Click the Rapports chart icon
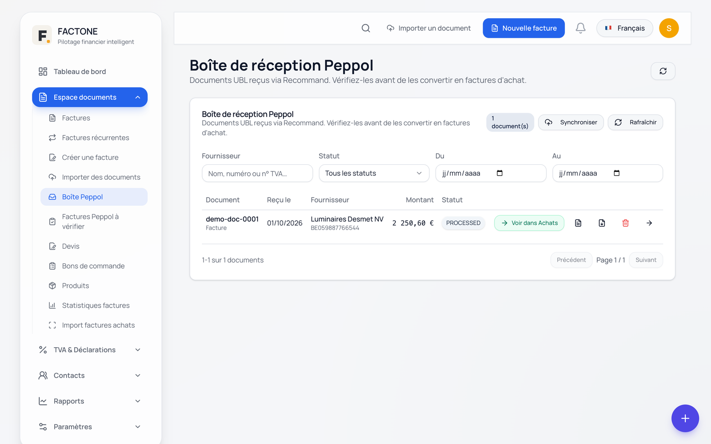The height and width of the screenshot is (444, 711). click(43, 401)
